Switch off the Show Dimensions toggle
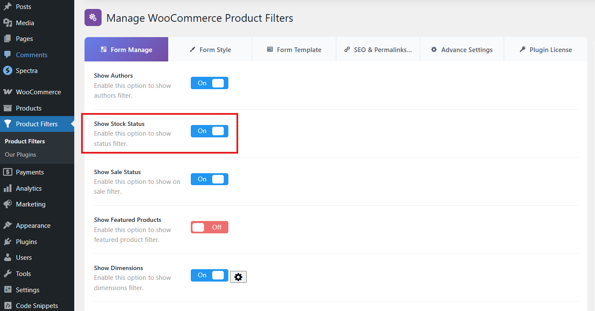The height and width of the screenshot is (311, 595). click(210, 275)
